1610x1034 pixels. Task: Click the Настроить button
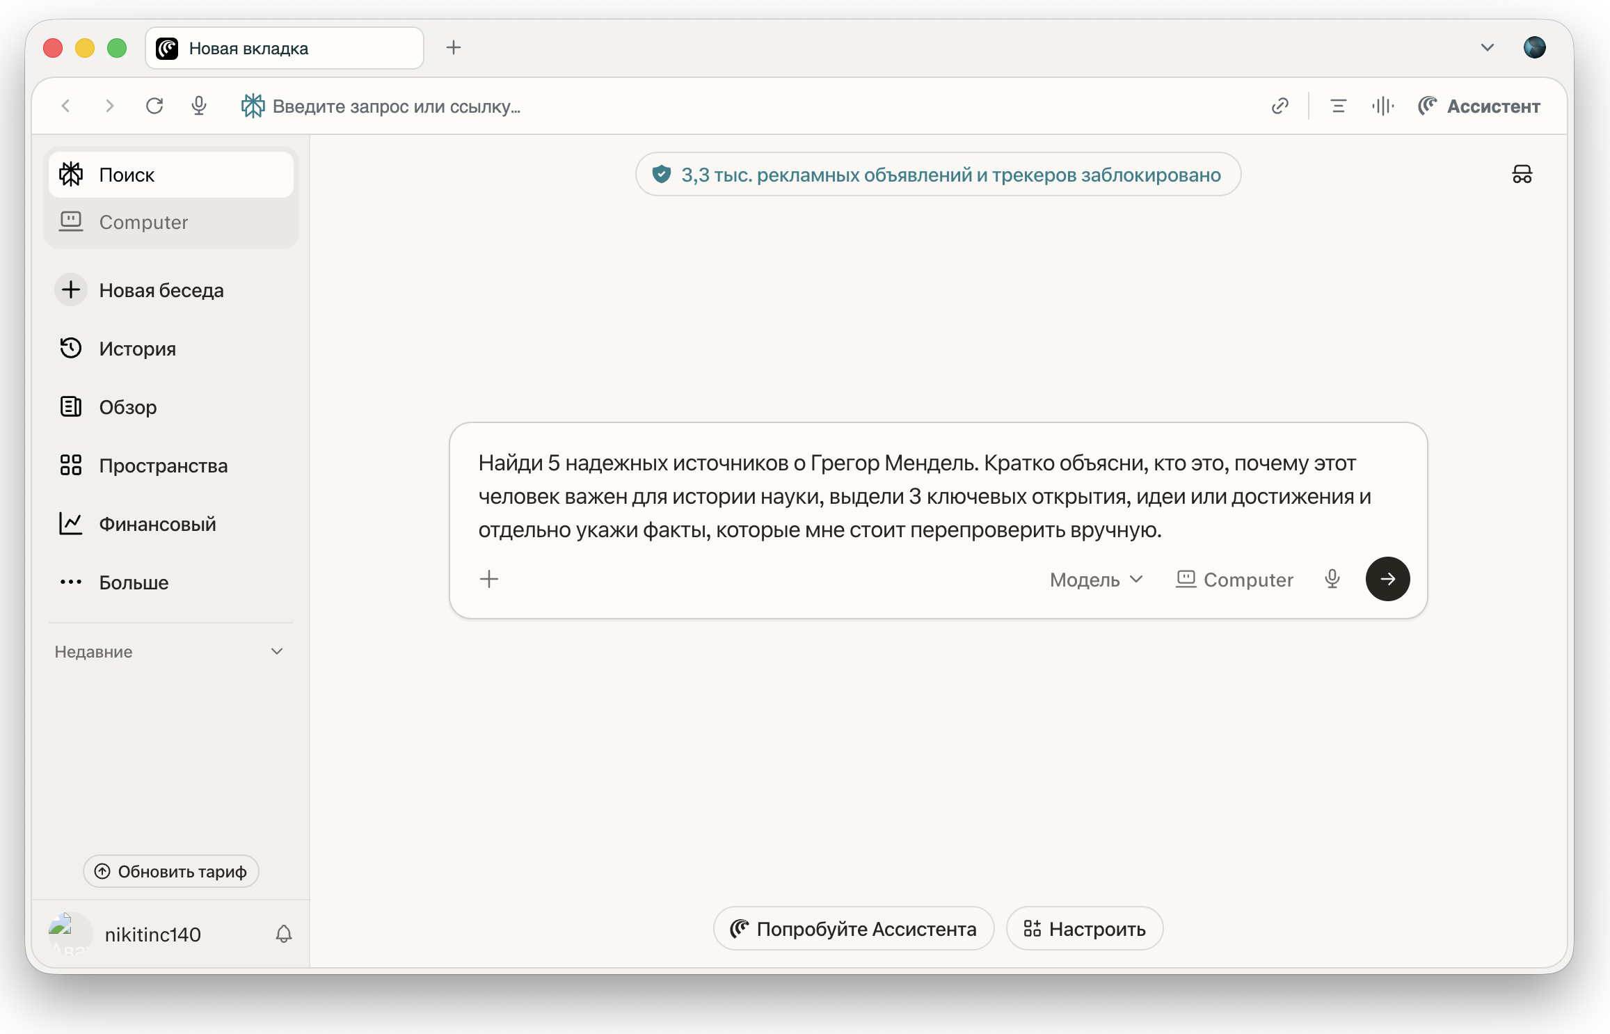1085,929
